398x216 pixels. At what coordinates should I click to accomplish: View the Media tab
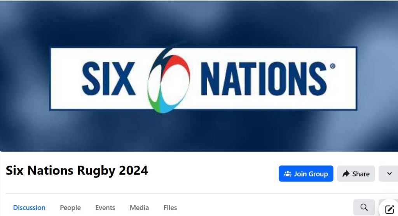coord(139,207)
